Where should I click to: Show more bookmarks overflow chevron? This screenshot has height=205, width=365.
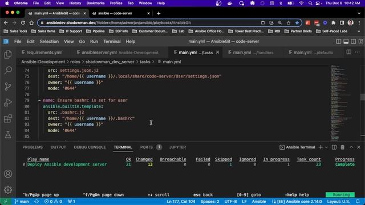click(359, 31)
